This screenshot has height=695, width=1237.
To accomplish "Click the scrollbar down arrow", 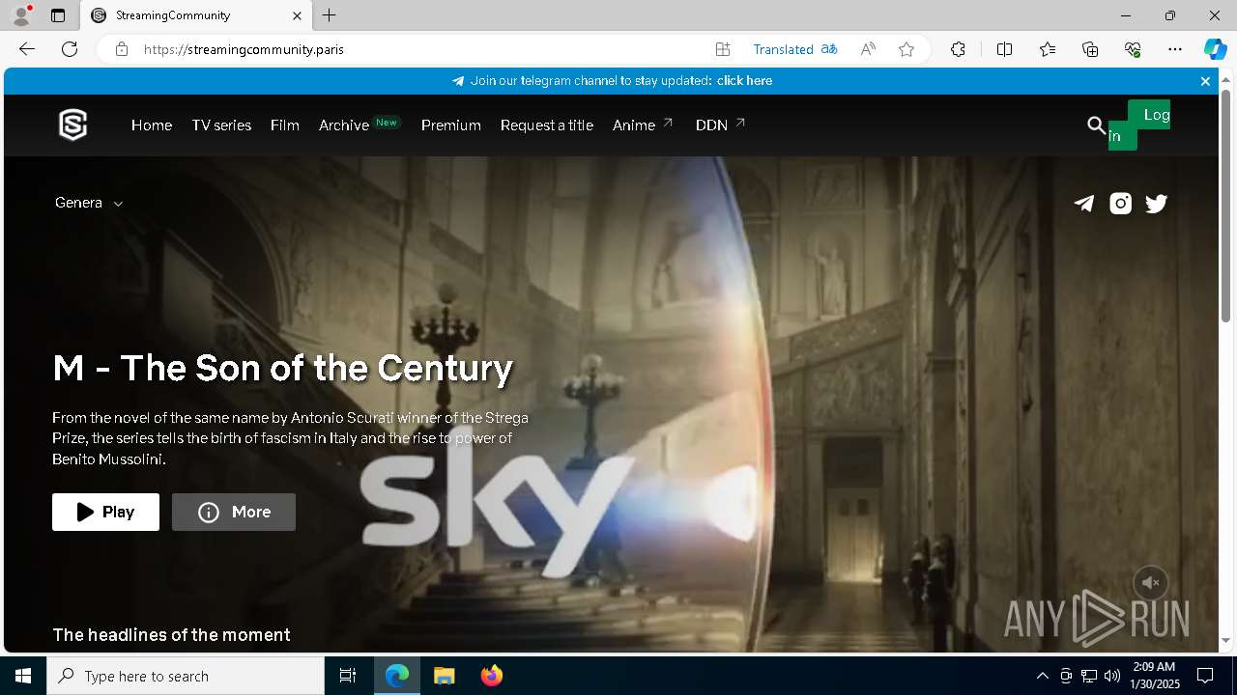I will [1225, 640].
